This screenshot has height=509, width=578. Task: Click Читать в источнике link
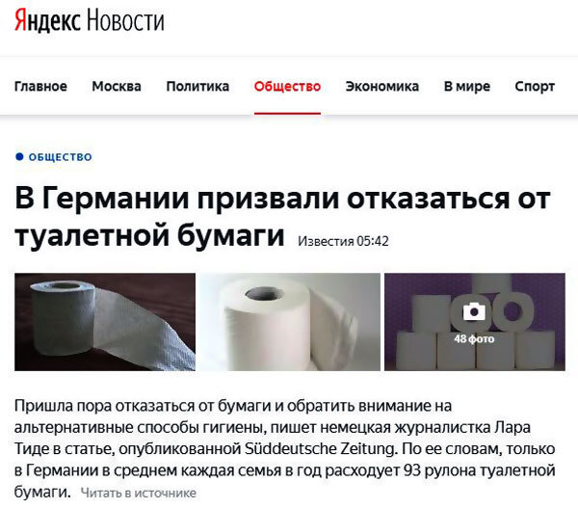click(x=138, y=493)
